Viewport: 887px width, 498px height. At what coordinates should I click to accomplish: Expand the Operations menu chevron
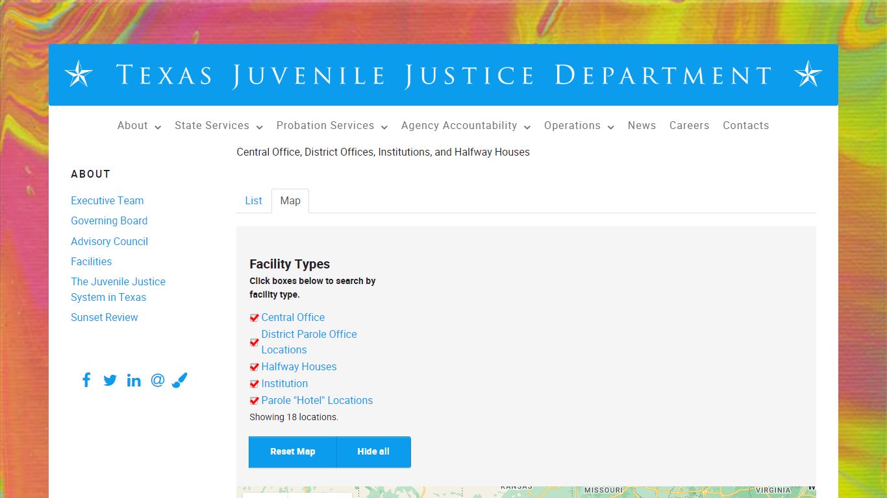click(x=611, y=127)
